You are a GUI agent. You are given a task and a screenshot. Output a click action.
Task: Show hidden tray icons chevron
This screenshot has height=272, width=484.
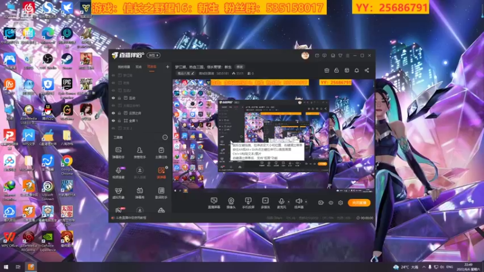tap(424, 267)
